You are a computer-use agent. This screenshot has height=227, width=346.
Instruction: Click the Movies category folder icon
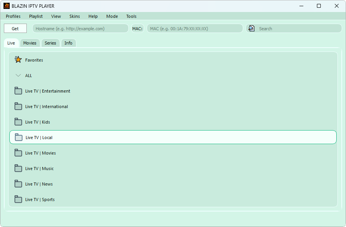[18, 153]
